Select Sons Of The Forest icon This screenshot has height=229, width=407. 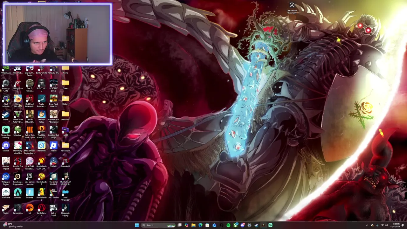pyautogui.click(x=17, y=163)
